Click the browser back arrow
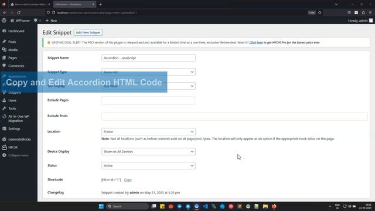This screenshot has width=375, height=211. click(5, 13)
